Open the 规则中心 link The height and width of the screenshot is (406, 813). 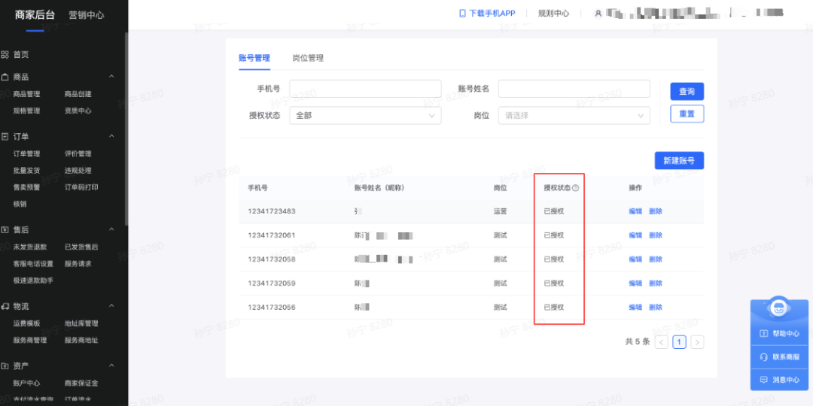tap(554, 14)
